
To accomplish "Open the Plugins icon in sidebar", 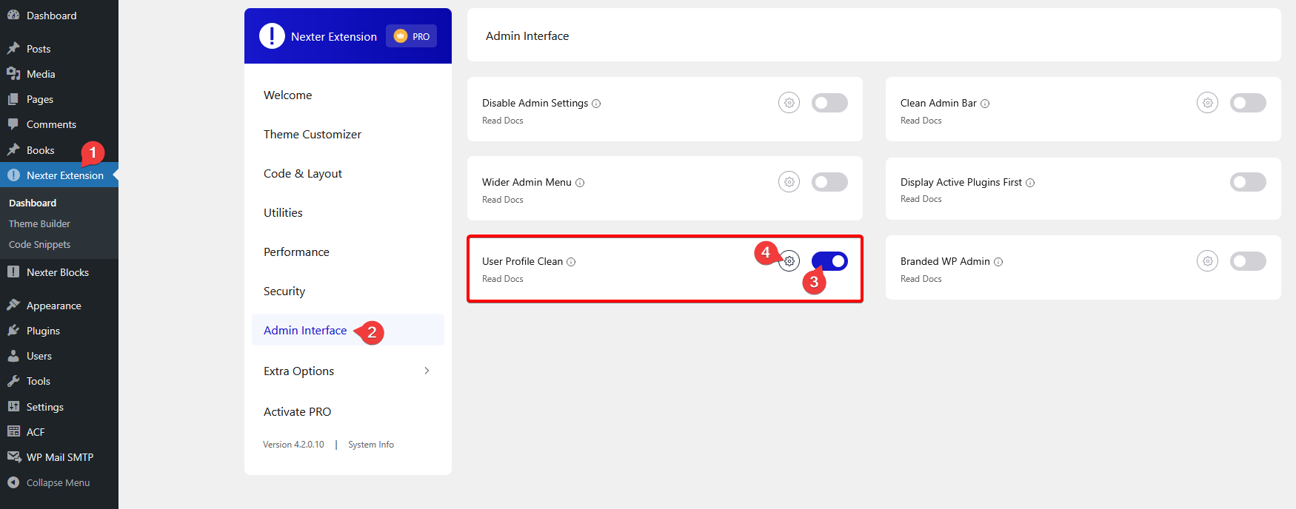I will 14,330.
